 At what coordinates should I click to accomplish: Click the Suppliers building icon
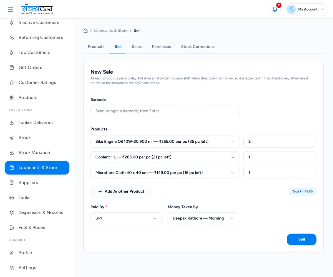(12, 183)
